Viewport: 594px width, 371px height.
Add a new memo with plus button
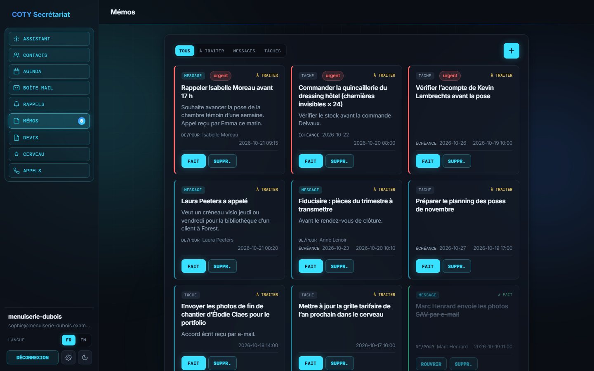pyautogui.click(x=511, y=51)
